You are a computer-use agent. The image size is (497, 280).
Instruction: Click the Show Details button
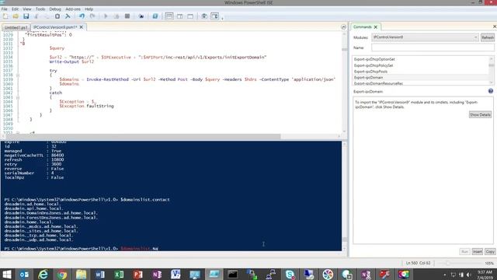pos(480,114)
